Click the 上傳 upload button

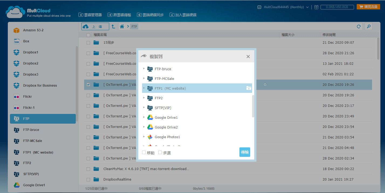click(x=95, y=26)
